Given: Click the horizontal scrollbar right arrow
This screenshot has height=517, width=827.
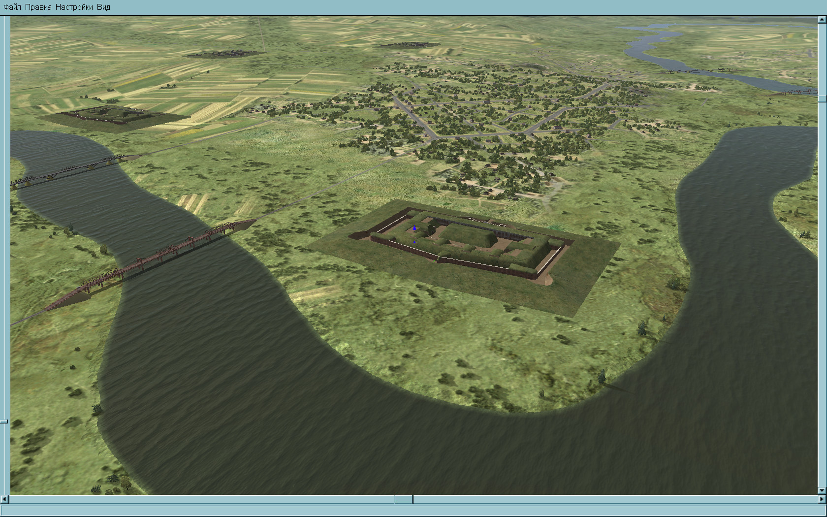Looking at the screenshot, I should (822, 499).
